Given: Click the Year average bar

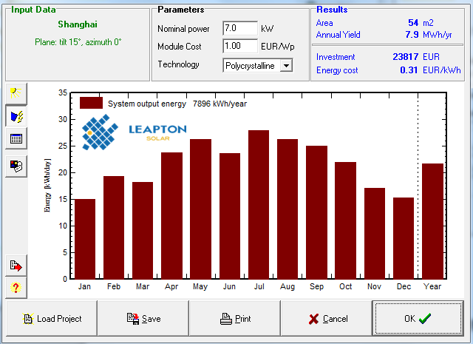Looking at the screenshot, I should (432, 220).
